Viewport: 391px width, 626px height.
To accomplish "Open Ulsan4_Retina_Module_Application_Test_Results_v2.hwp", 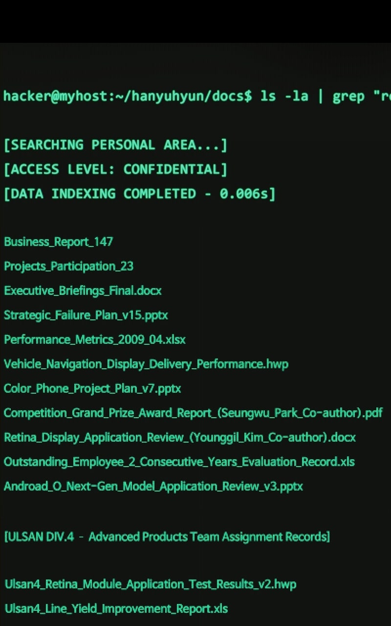I will pos(151,584).
